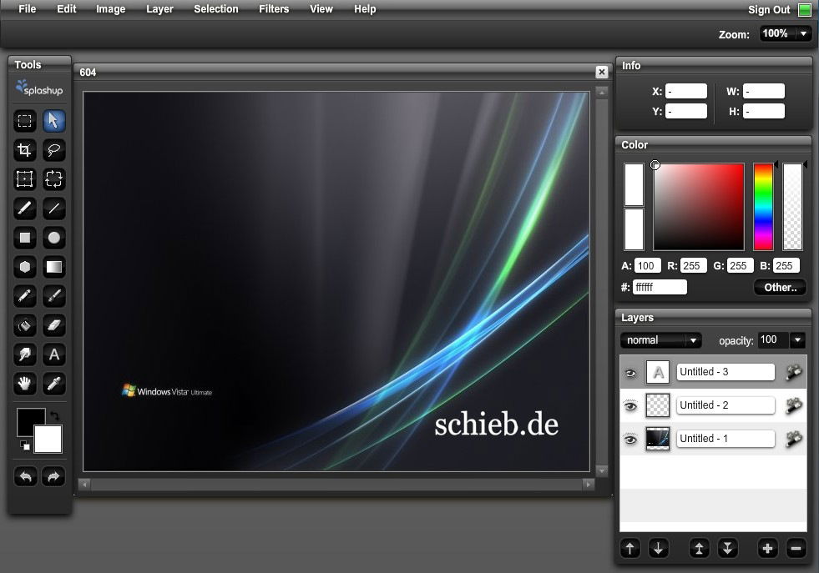Swap foreground and background colors
Image resolution: width=819 pixels, height=573 pixels.
[x=54, y=416]
